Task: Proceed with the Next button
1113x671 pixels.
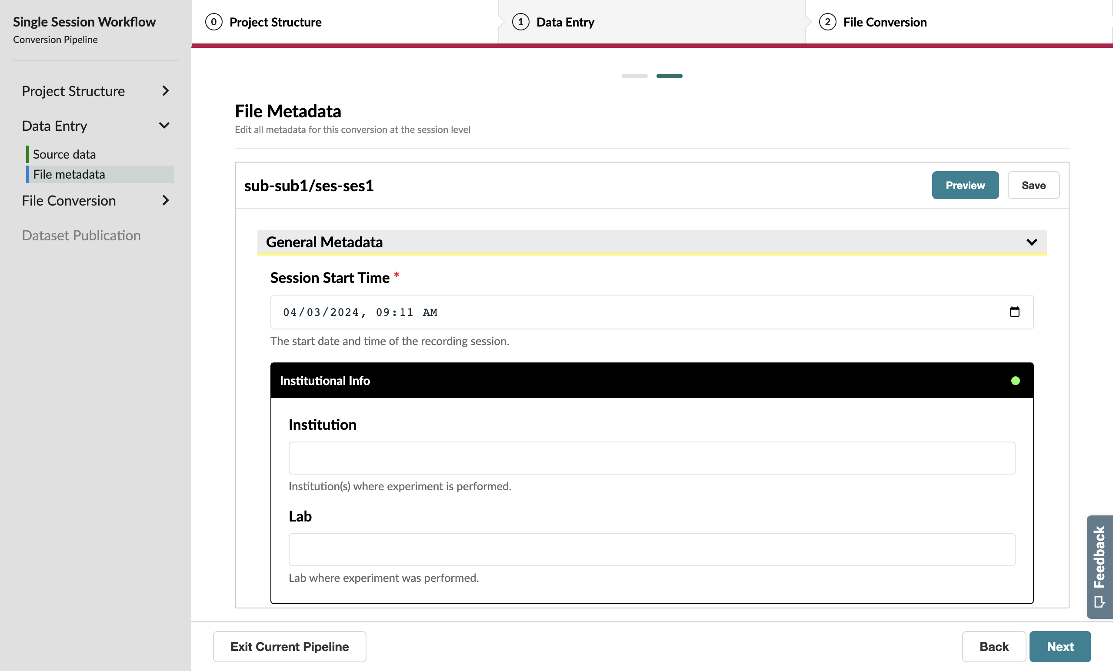Action: 1060,647
